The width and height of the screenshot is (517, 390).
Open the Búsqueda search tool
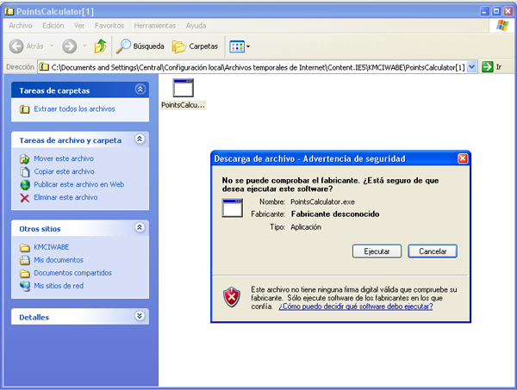[x=140, y=46]
